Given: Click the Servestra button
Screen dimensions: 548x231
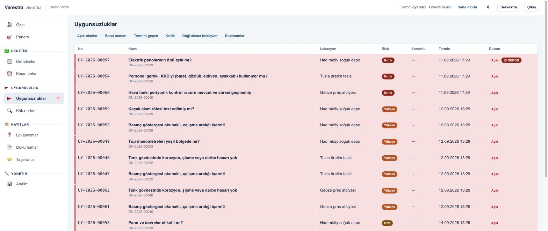Looking at the screenshot, I should click(509, 7).
